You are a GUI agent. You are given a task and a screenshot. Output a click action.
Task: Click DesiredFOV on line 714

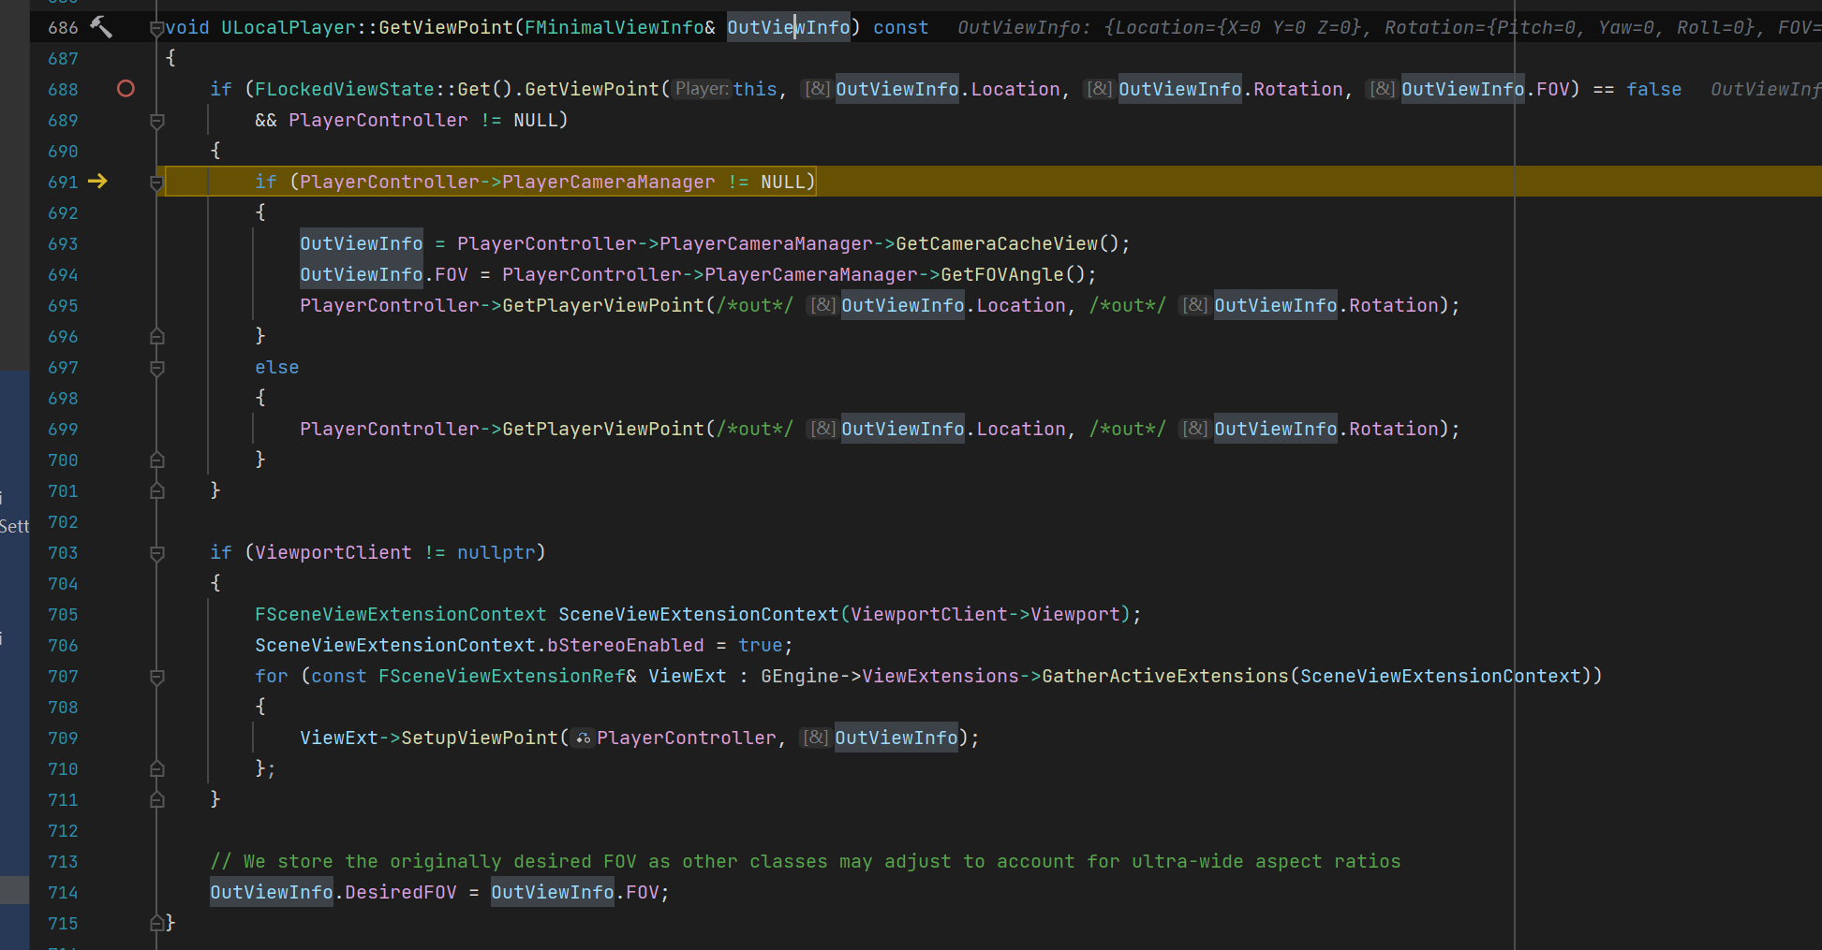pyautogui.click(x=401, y=892)
